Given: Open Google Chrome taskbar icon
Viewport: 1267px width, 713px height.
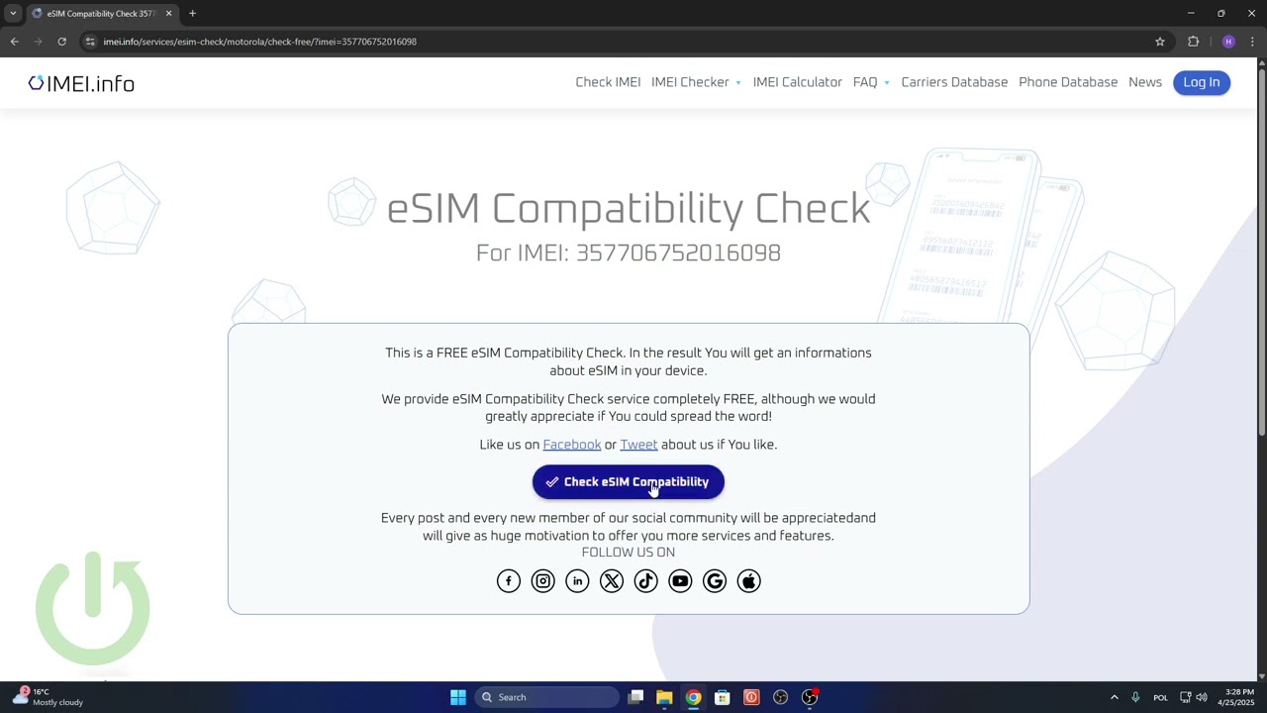Looking at the screenshot, I should [x=693, y=697].
